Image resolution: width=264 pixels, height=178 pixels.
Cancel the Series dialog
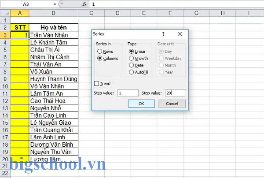[172, 104]
